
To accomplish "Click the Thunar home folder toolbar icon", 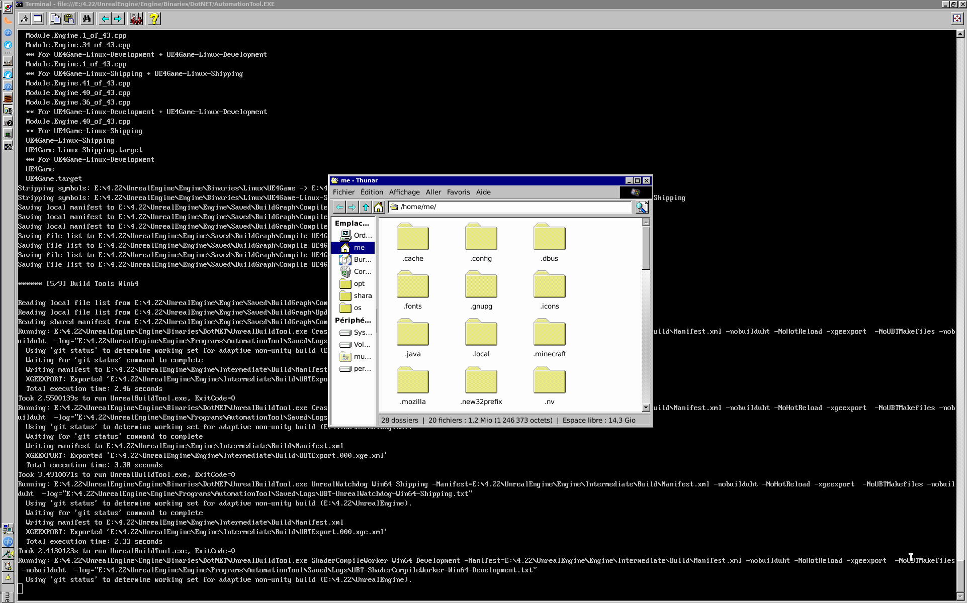I will [378, 207].
